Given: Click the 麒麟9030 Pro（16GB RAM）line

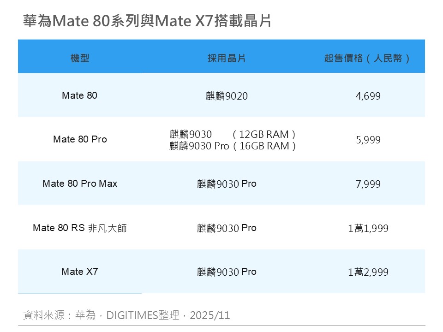Looking at the screenshot, I should 233,146.
